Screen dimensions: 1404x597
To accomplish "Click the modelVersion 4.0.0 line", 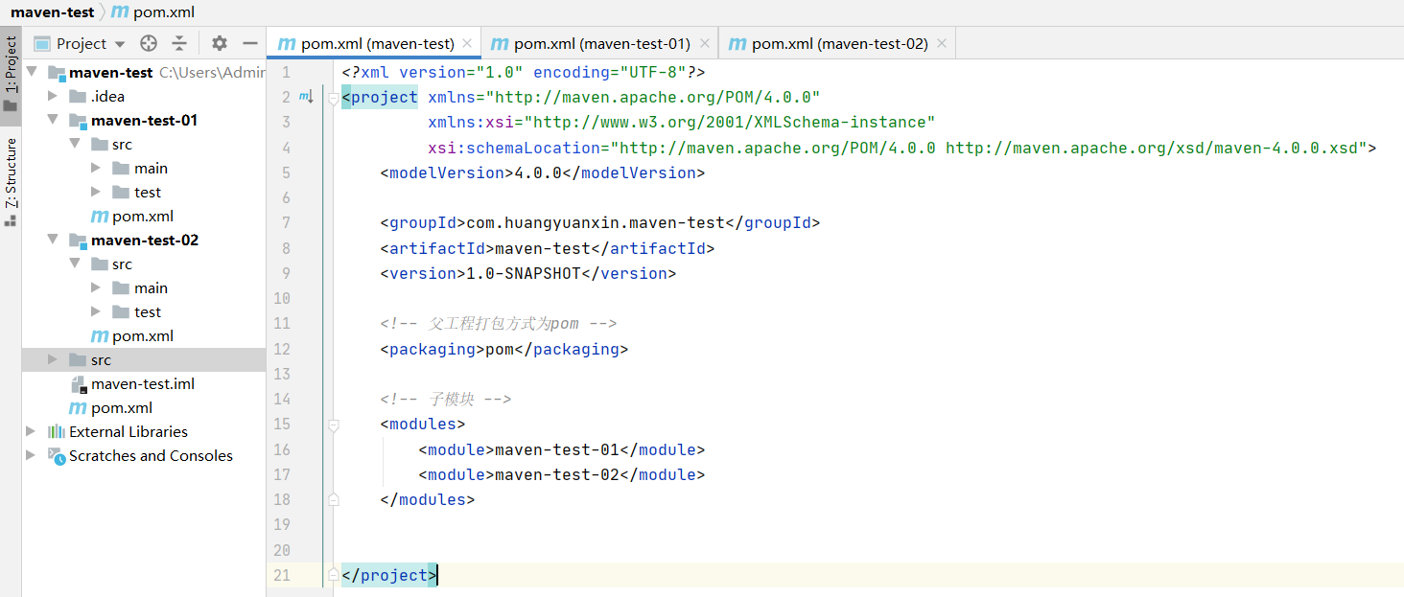I will coord(543,172).
